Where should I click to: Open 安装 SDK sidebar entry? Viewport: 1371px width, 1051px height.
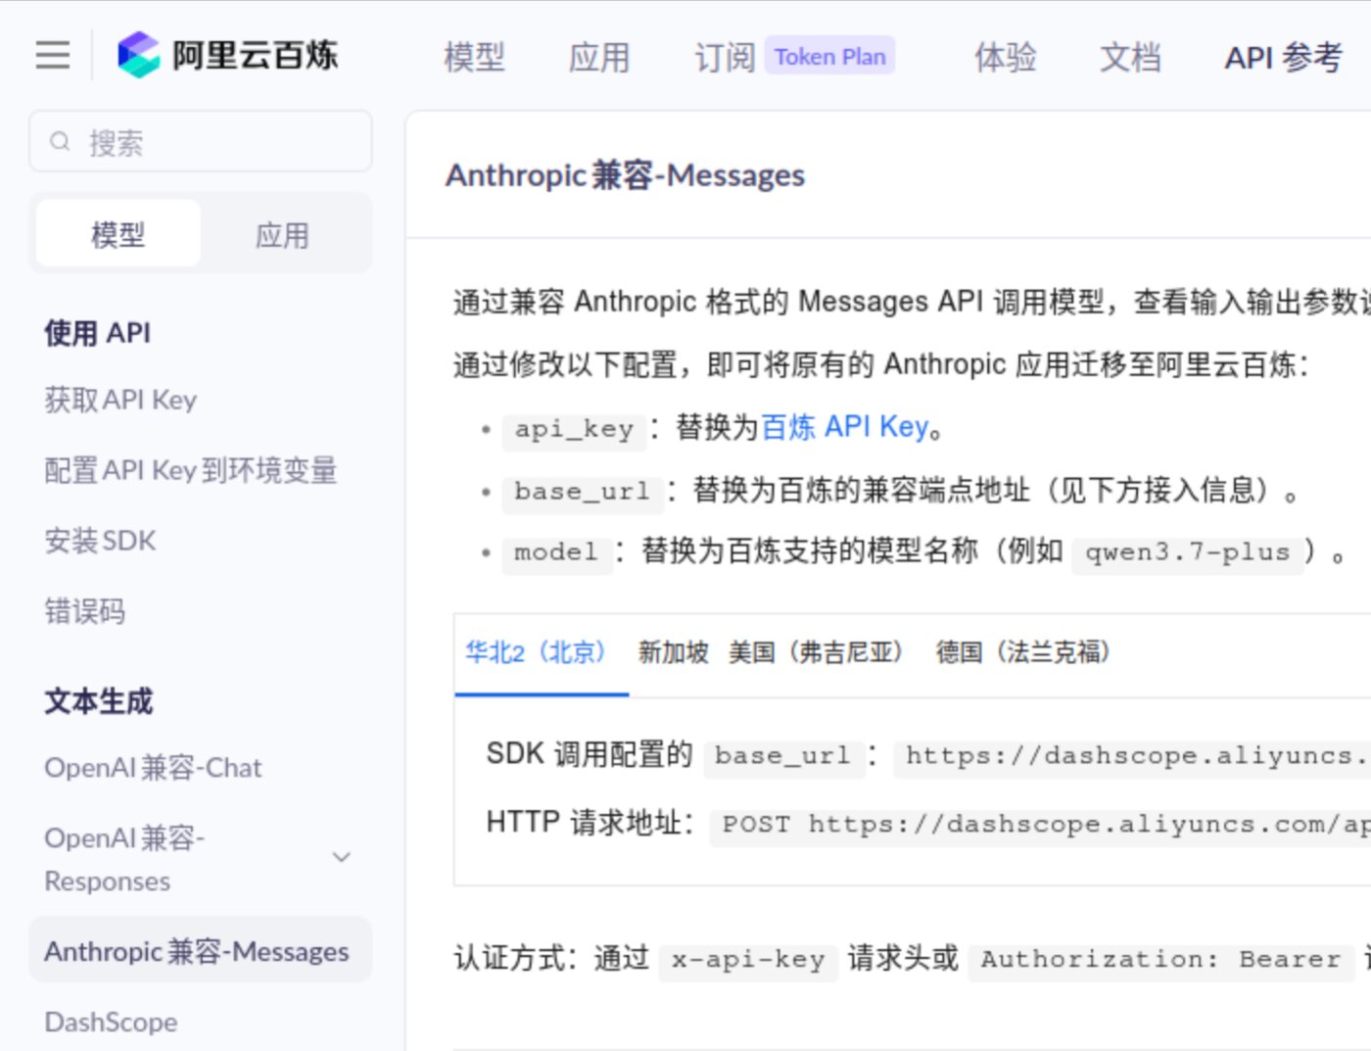(x=100, y=541)
